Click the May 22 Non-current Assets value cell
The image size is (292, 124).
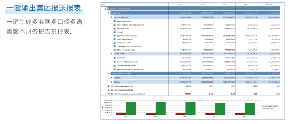(269, 17)
